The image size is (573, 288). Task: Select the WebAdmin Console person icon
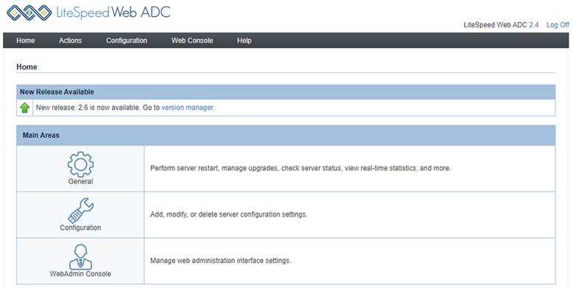pos(80,257)
